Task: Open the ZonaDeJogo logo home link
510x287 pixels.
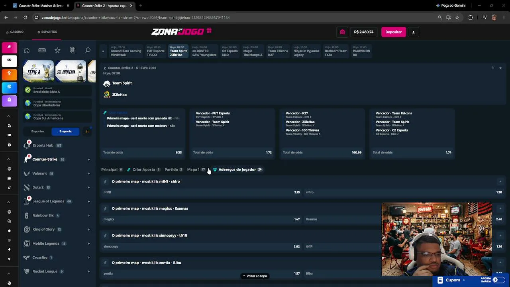Action: [178, 32]
